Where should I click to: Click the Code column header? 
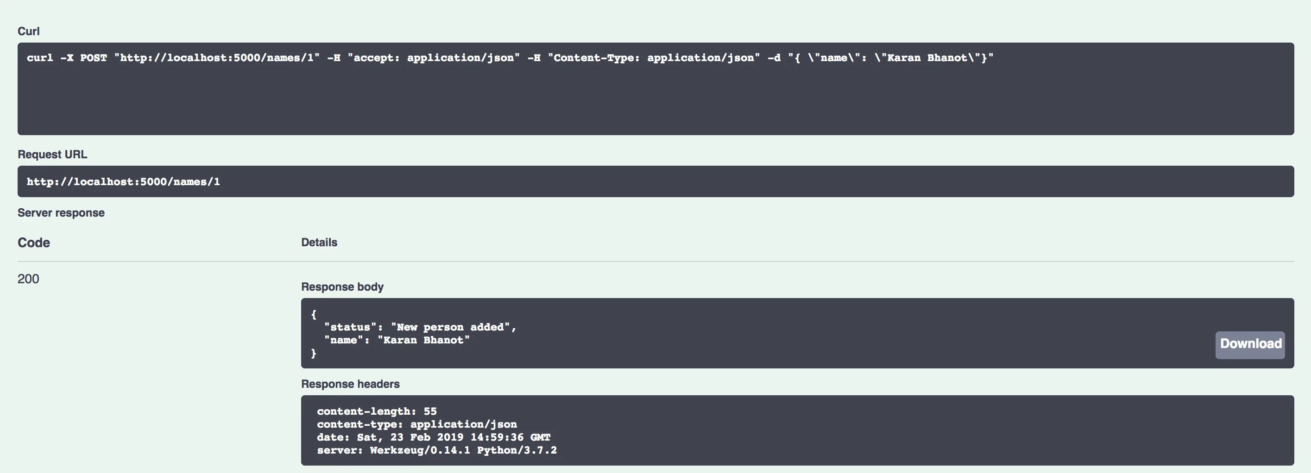click(x=34, y=243)
